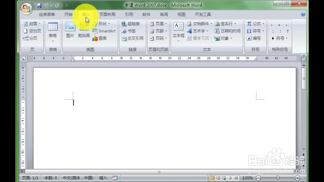Click the zoom slider handle

278,178
